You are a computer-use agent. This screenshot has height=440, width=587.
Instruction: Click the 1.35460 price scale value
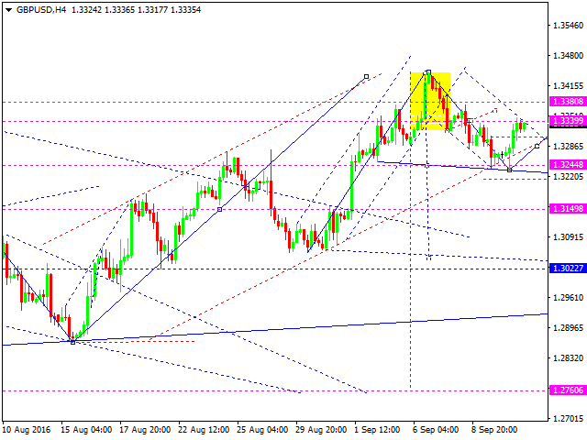pyautogui.click(x=569, y=26)
